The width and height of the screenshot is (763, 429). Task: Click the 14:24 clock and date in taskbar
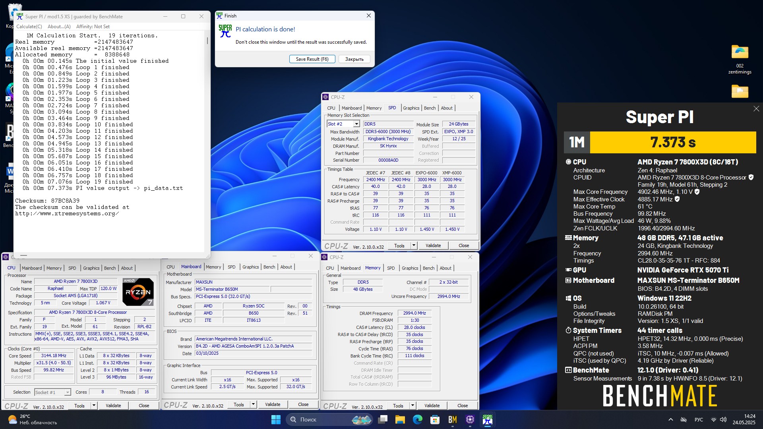(x=744, y=419)
